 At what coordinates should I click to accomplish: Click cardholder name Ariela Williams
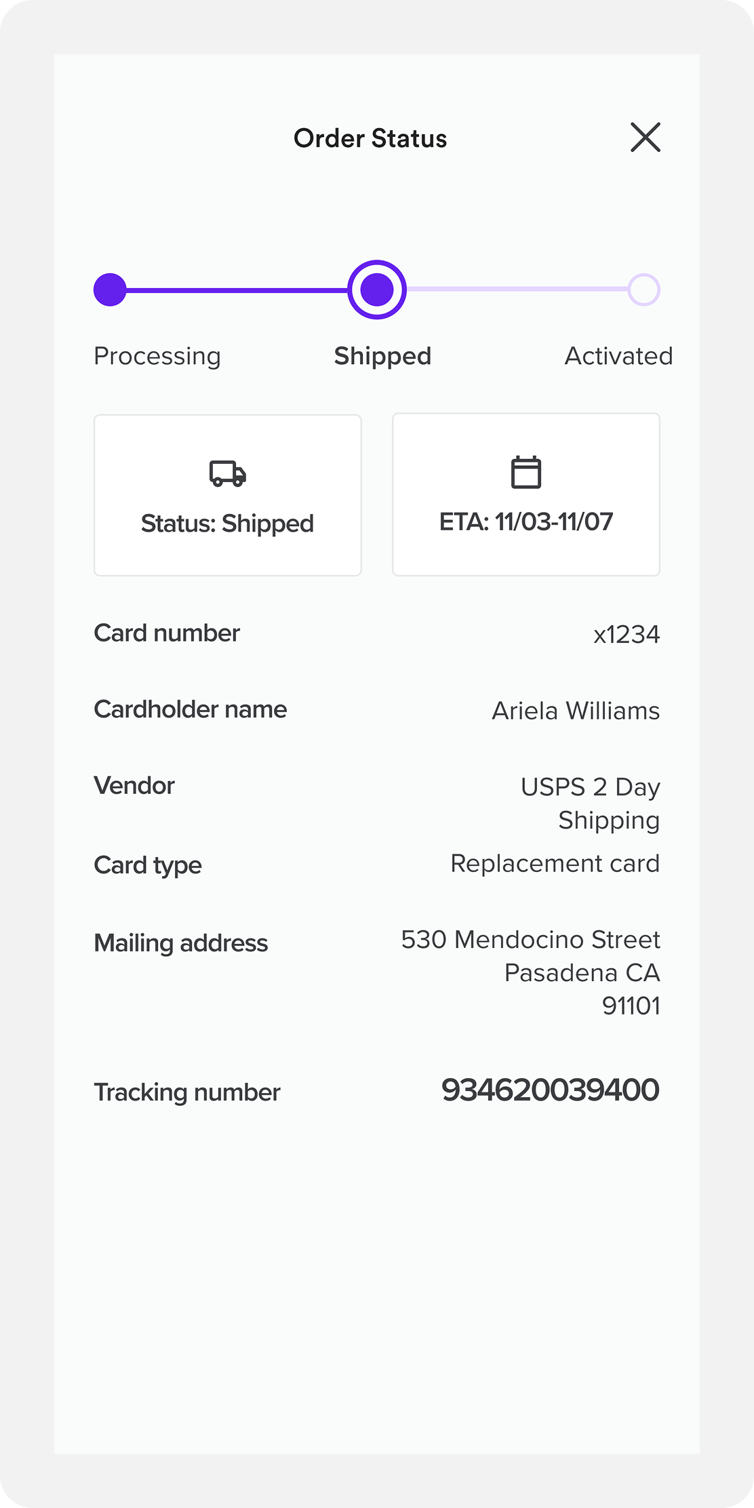(x=576, y=711)
